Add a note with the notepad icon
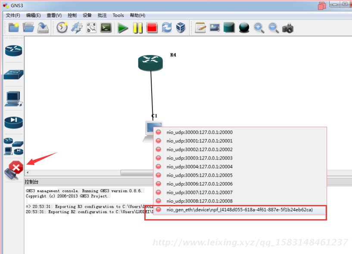This screenshot has width=352, height=254. coord(200,28)
